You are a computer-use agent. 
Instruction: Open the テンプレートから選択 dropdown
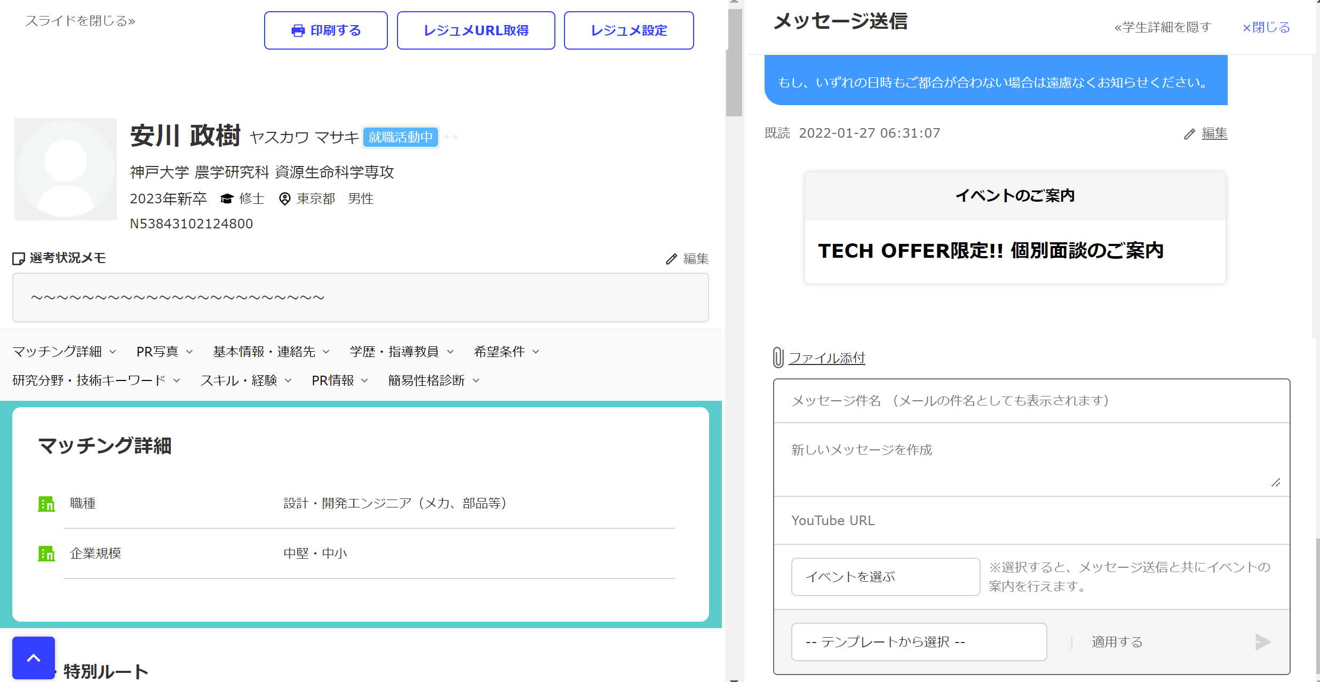point(918,642)
